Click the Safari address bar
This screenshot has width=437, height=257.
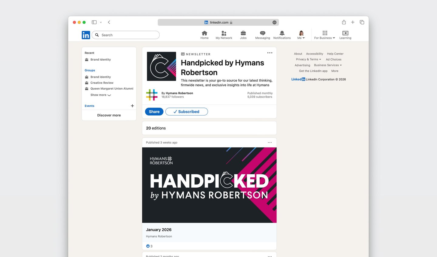point(218,22)
